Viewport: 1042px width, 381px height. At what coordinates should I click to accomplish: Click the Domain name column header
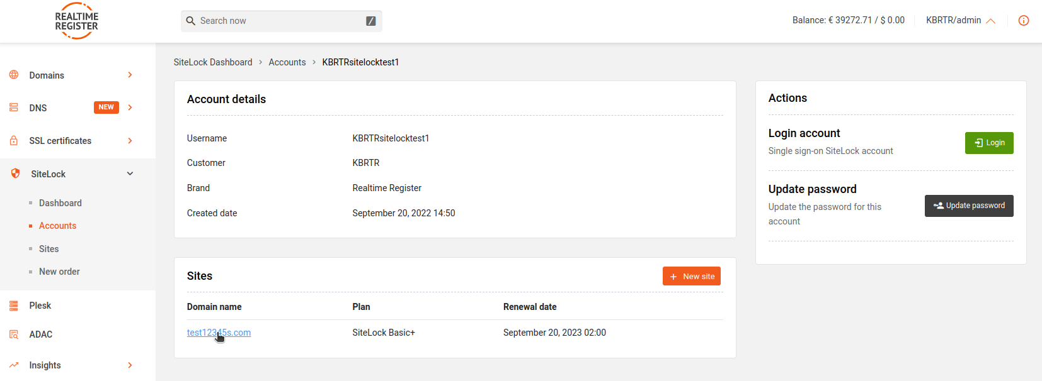click(214, 307)
